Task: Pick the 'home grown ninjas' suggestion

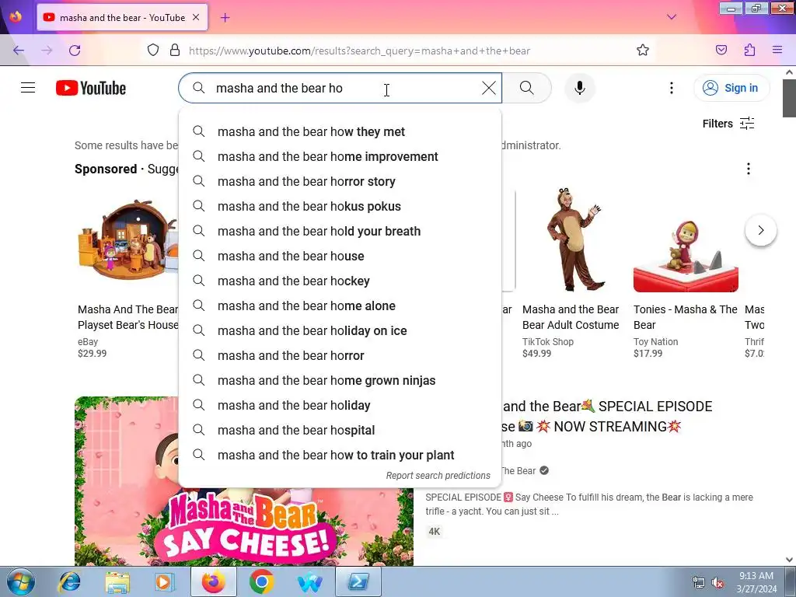Action: coord(340,381)
